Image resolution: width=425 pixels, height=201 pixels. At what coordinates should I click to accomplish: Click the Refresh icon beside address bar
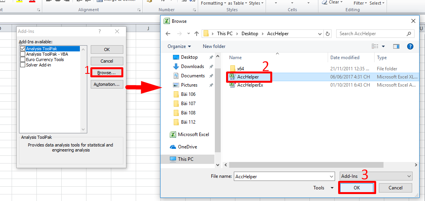pos(328,34)
